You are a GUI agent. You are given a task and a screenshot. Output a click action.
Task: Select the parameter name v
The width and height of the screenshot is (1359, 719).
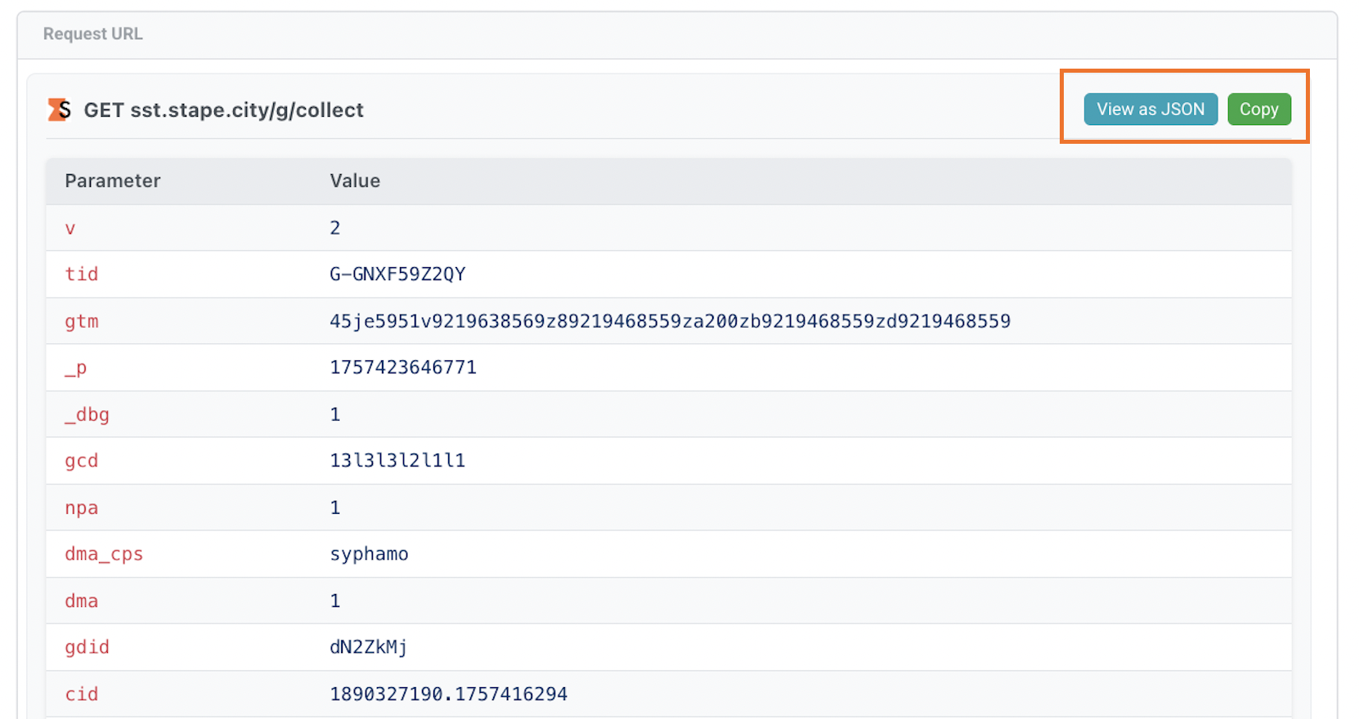(x=70, y=228)
